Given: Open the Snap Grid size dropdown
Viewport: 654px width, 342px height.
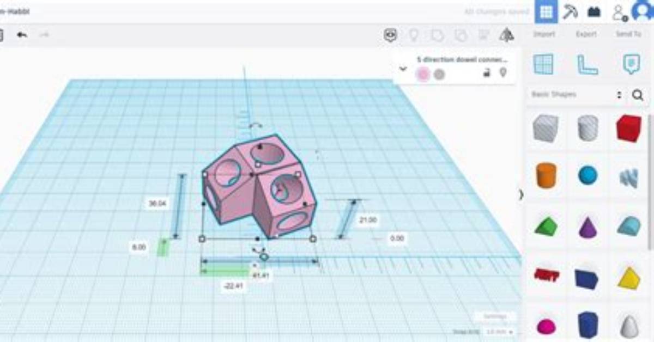Looking at the screenshot, I should click(x=500, y=332).
